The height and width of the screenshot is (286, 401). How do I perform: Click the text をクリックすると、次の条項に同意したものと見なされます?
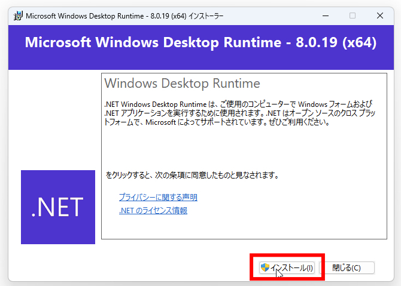pos(192,175)
